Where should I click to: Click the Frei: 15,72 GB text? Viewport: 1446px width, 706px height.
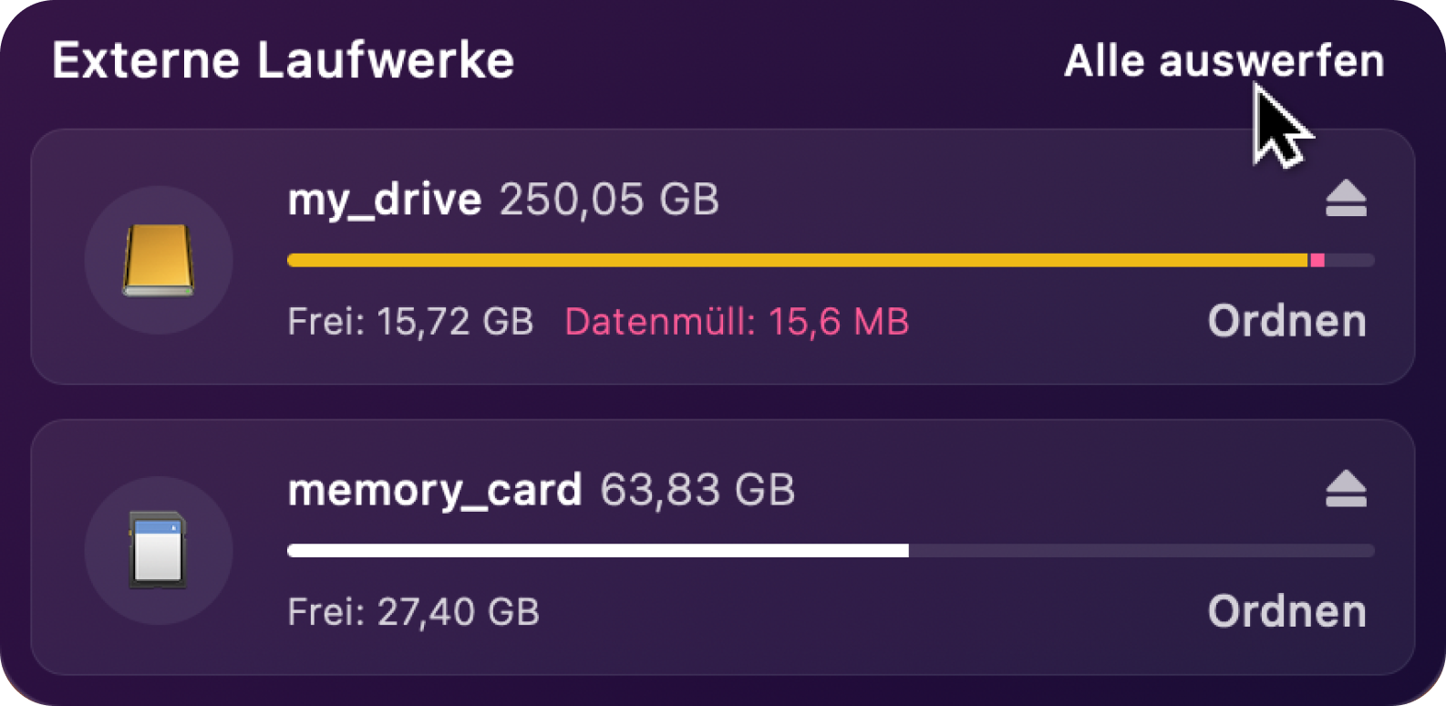tap(410, 321)
